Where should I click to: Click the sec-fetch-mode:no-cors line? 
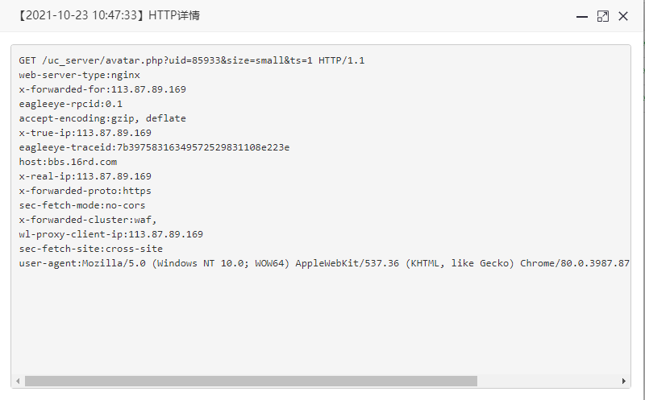82,205
